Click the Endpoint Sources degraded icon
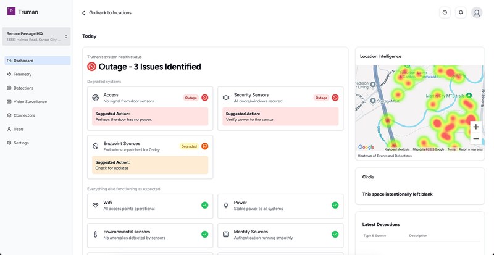 [x=205, y=146]
